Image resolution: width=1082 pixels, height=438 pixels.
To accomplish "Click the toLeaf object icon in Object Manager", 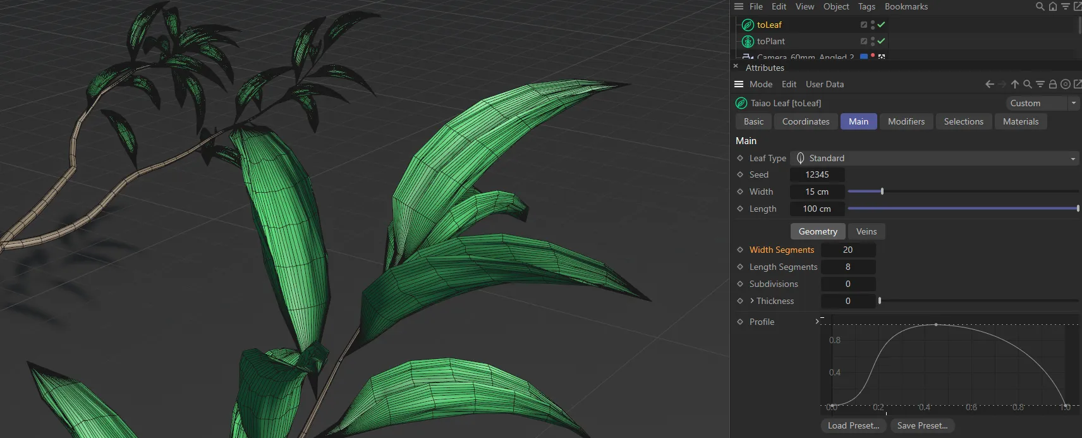I will coord(748,25).
